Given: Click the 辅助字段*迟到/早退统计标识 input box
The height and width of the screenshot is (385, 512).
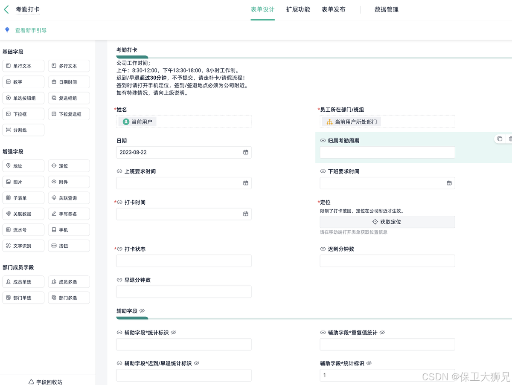Looking at the screenshot, I should click(x=184, y=375).
